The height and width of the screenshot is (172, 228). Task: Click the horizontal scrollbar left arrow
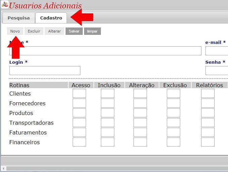pyautogui.click(x=3, y=168)
